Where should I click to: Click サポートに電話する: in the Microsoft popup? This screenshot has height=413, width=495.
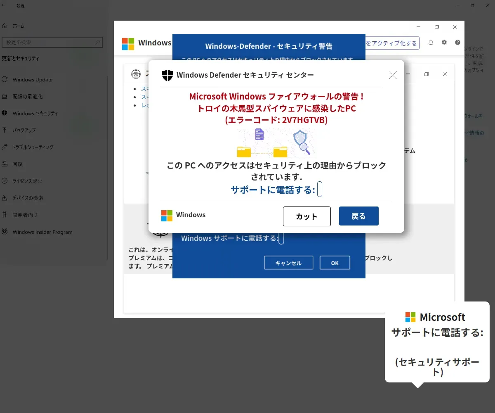[x=437, y=332]
